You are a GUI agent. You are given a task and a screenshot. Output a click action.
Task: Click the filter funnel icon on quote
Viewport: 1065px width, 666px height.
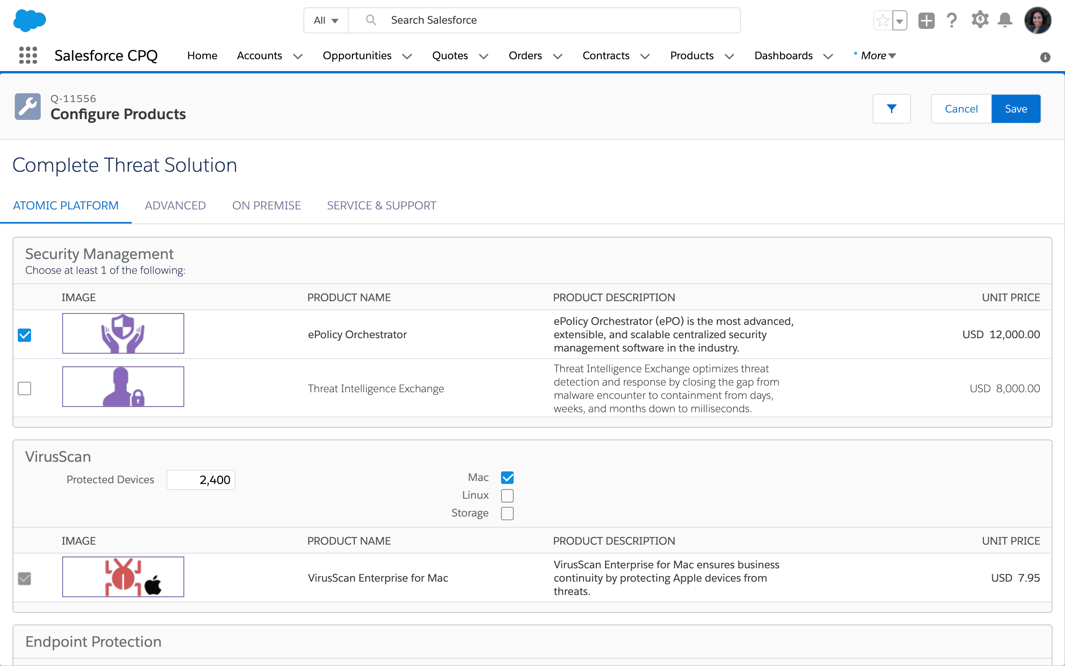pyautogui.click(x=891, y=109)
